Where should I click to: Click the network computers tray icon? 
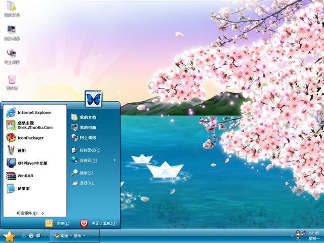(303, 233)
